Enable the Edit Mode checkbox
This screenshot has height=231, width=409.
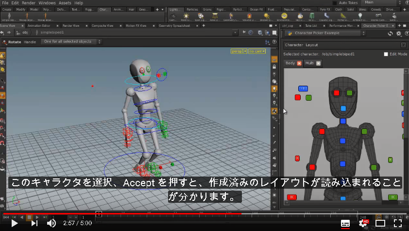[386, 54]
